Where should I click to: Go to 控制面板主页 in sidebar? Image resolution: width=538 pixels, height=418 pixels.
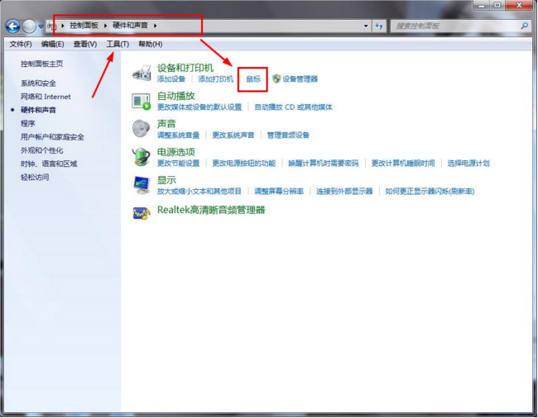[42, 64]
